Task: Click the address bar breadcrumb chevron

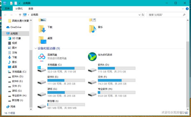Action: (28, 15)
